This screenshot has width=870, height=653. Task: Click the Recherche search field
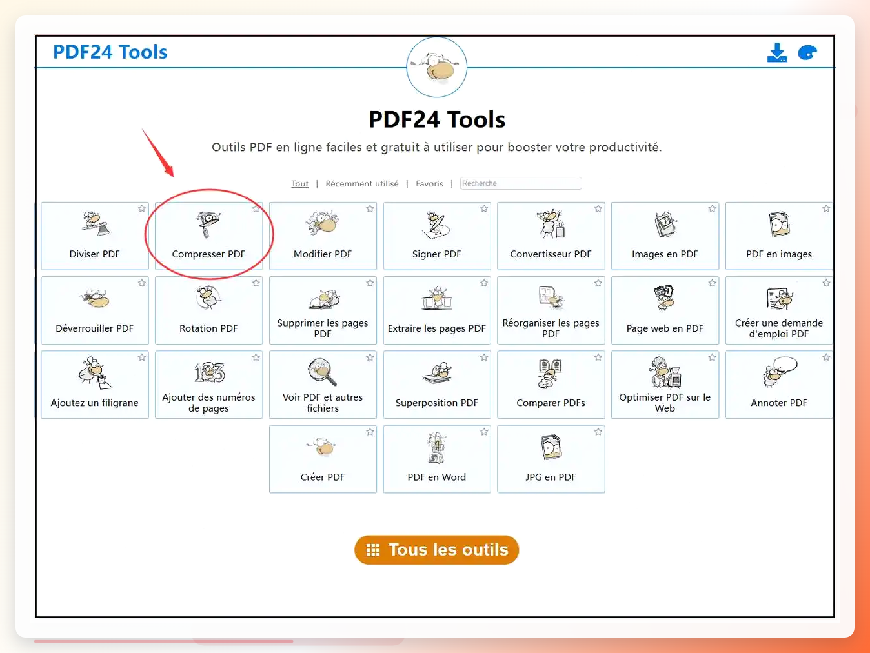click(521, 183)
